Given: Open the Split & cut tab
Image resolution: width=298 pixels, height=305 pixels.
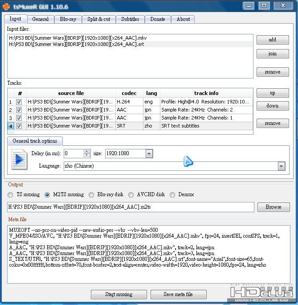Looking at the screenshot, I should tap(99, 19).
